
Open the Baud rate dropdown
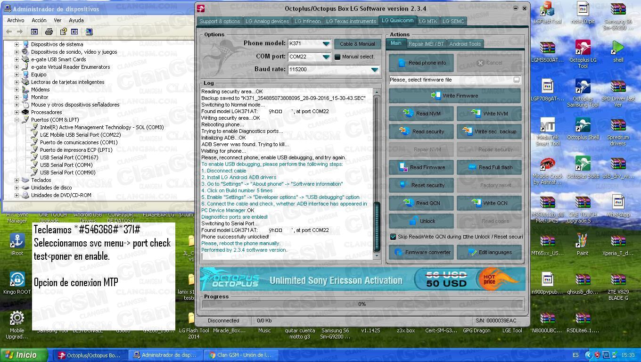pos(374,70)
